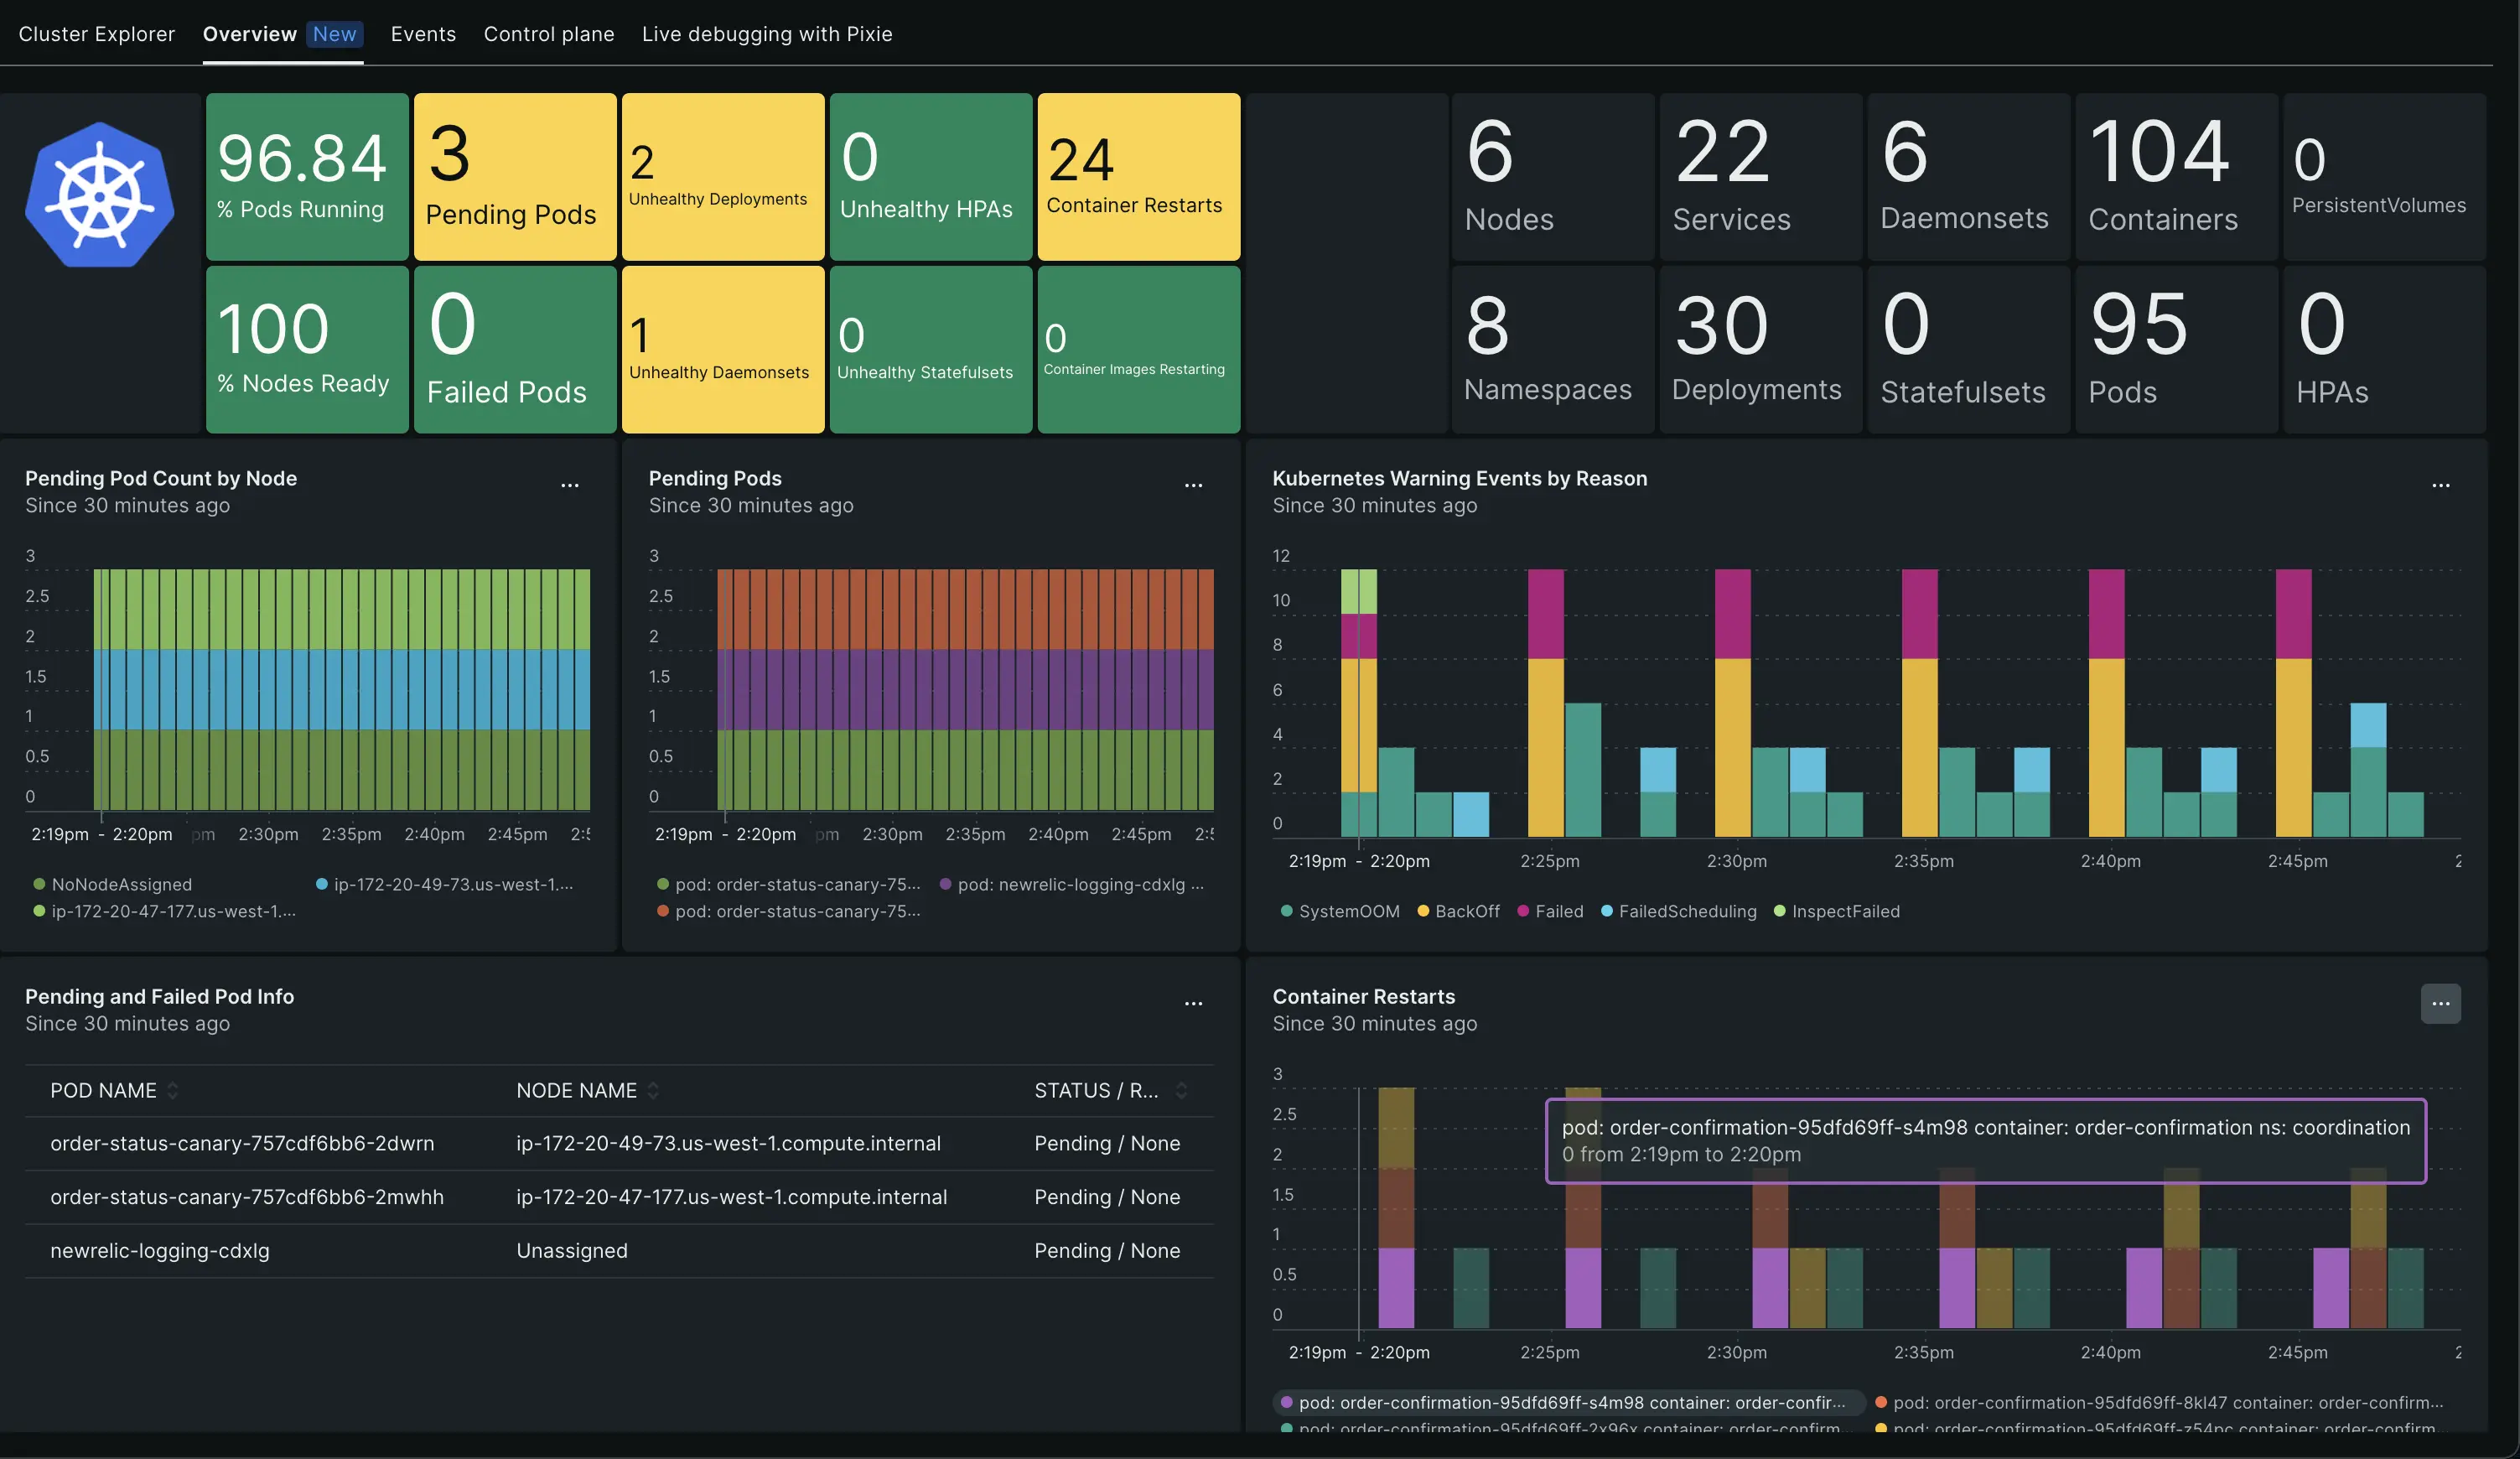
Task: Select row for pod order-status-canary-757cdf6bb6-2dwrn
Action: (243, 1143)
